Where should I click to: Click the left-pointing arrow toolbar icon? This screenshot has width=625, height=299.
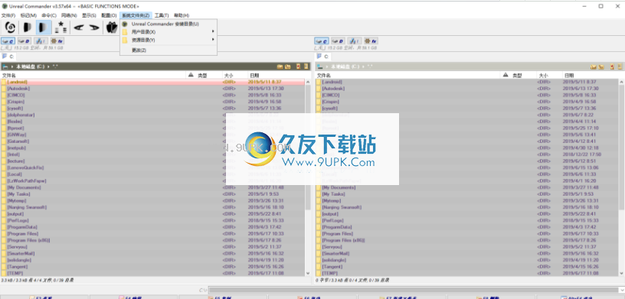click(79, 28)
